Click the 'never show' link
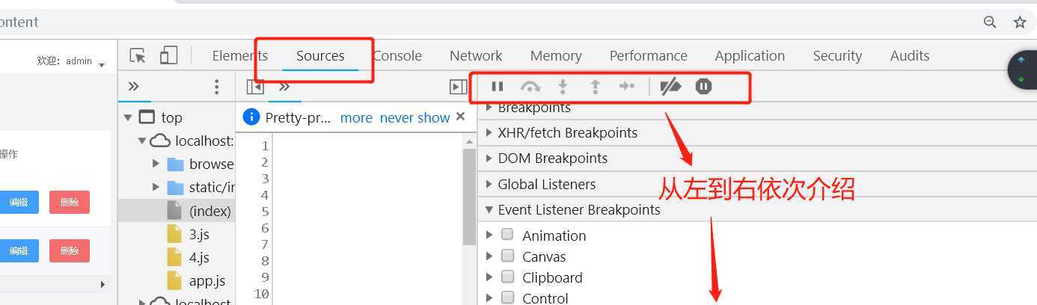Viewport: 1037px width, 305px height. (x=415, y=118)
